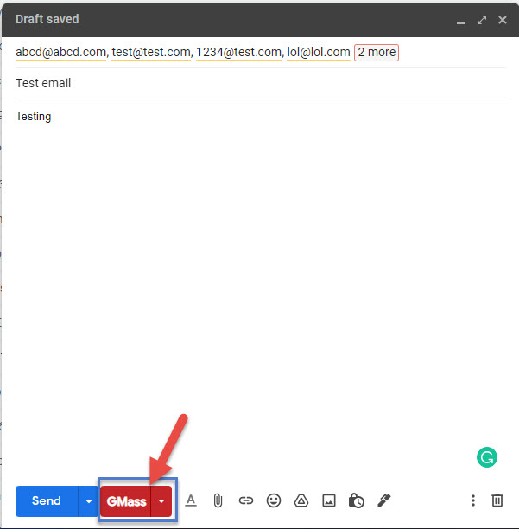The width and height of the screenshot is (519, 529).
Task: Select recipient test@test.com
Action: (x=151, y=52)
